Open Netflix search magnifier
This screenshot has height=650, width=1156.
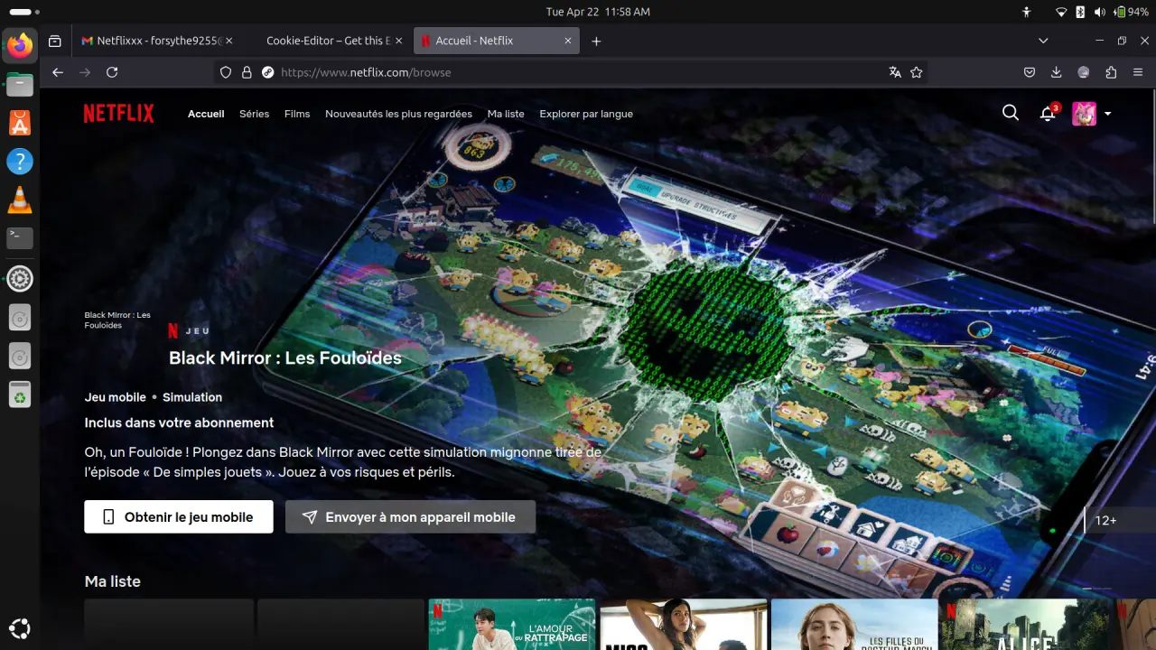[1011, 113]
